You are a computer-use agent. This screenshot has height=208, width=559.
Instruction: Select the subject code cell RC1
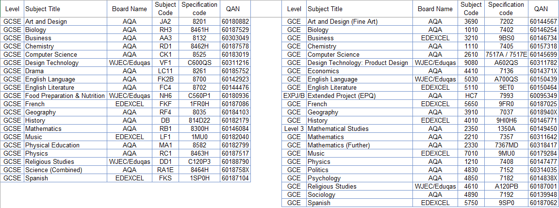tap(166, 154)
